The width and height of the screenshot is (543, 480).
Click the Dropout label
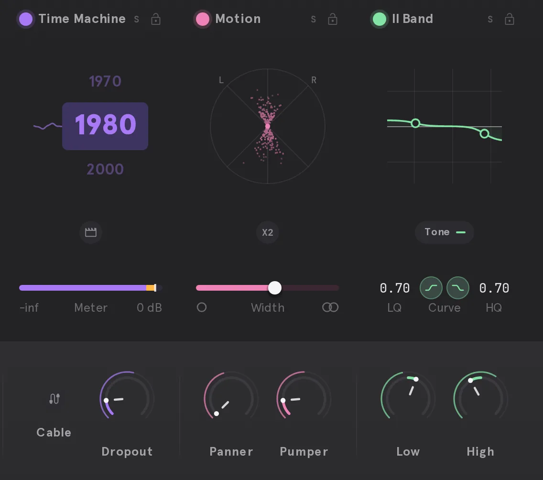(x=127, y=452)
